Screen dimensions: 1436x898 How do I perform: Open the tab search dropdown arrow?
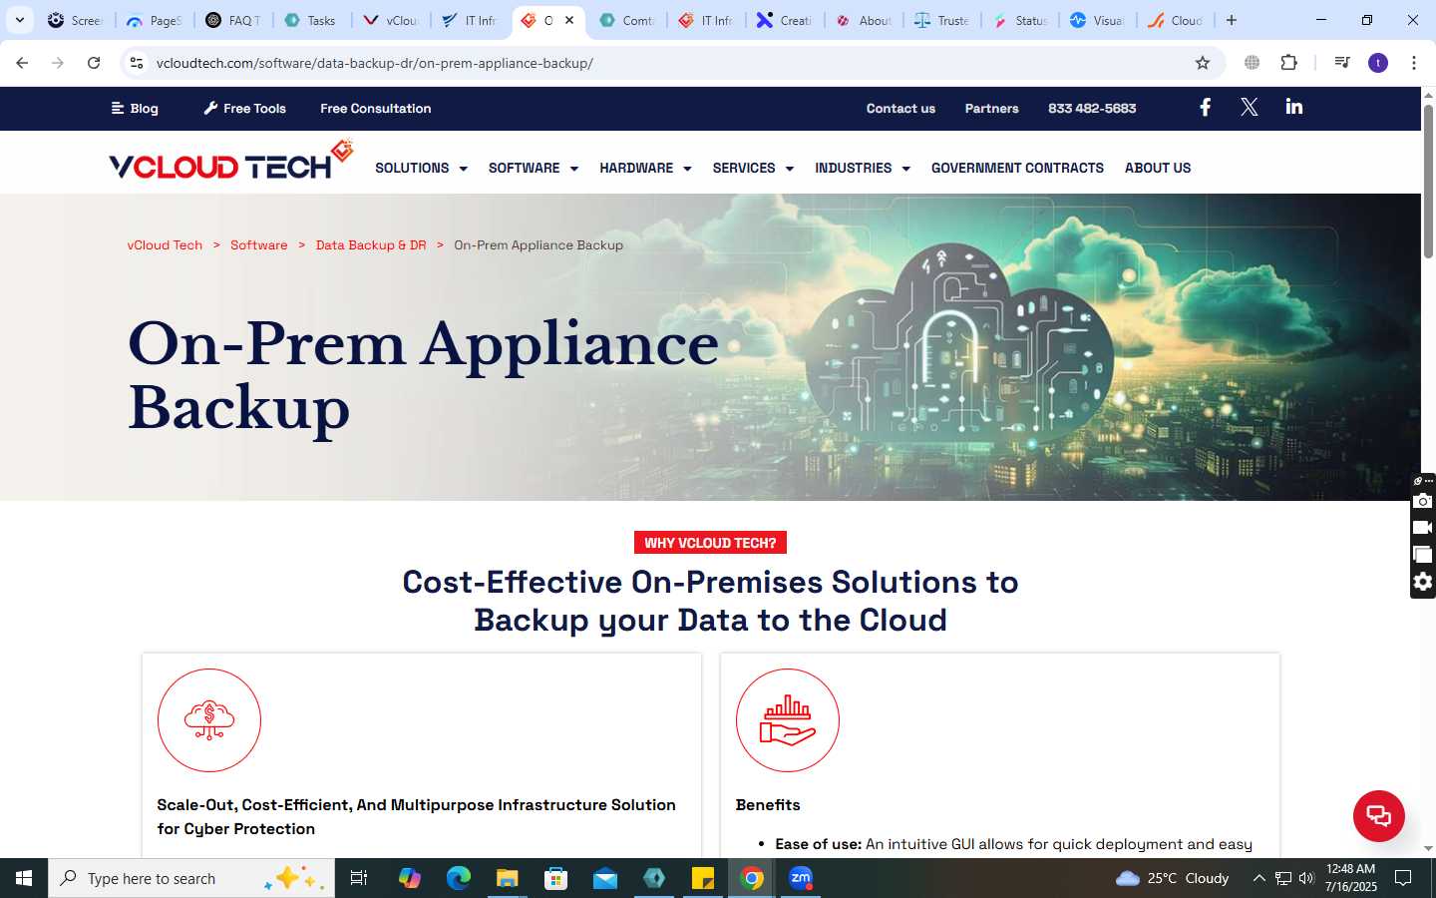click(20, 20)
